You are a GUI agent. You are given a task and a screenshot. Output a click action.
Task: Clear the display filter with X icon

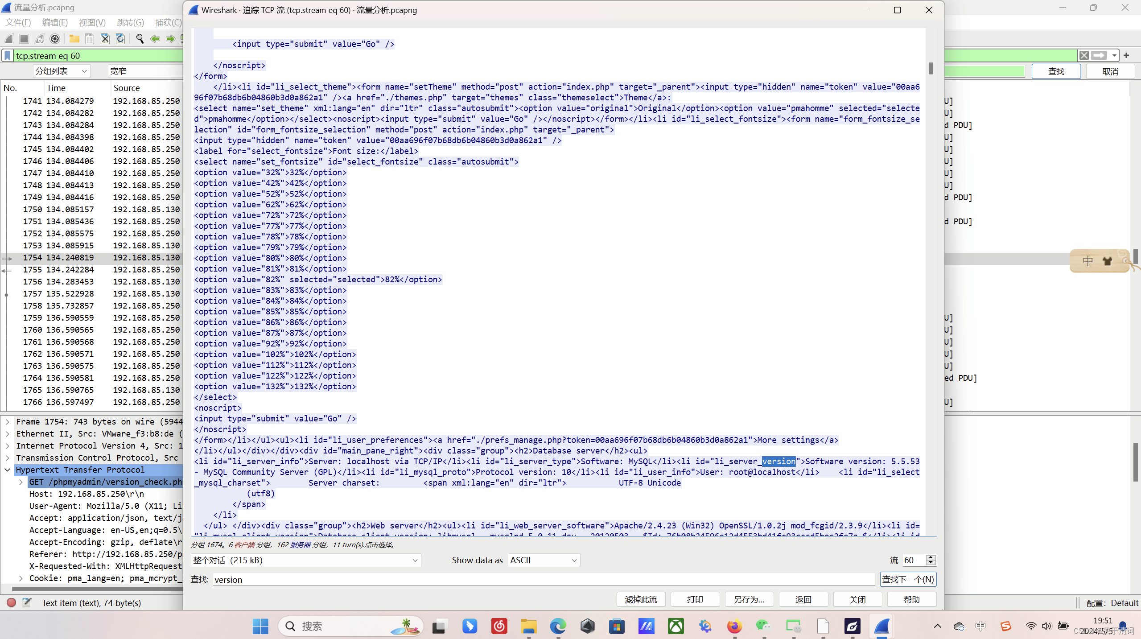pyautogui.click(x=1083, y=56)
